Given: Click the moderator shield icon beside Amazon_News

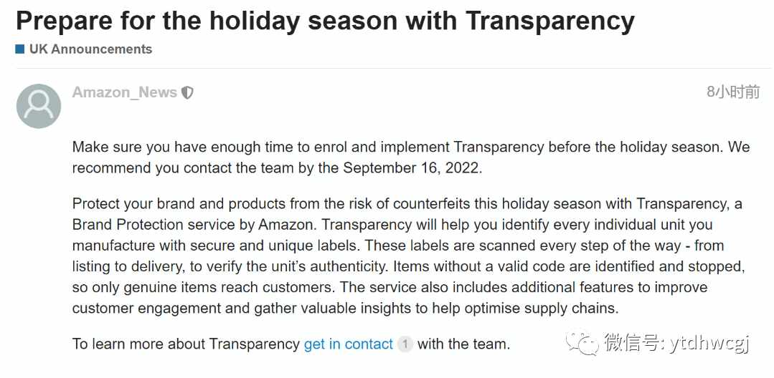Looking at the screenshot, I should point(187,92).
